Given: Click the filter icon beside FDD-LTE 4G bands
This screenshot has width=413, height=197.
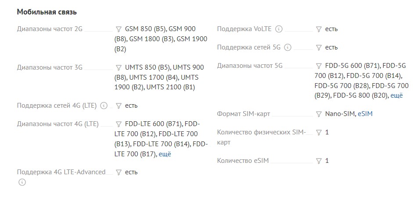Looking at the screenshot, I should tap(119, 124).
